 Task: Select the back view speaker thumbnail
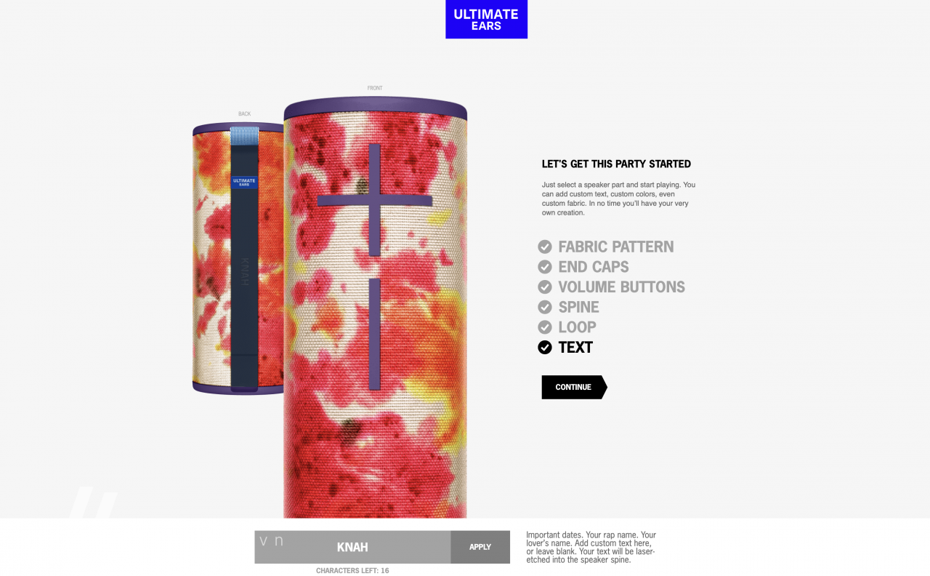[x=238, y=258]
